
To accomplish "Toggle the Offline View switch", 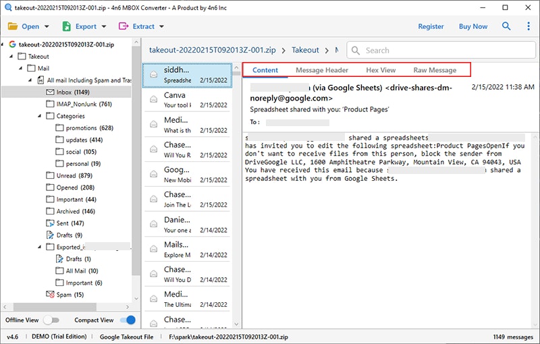I will coord(51,320).
